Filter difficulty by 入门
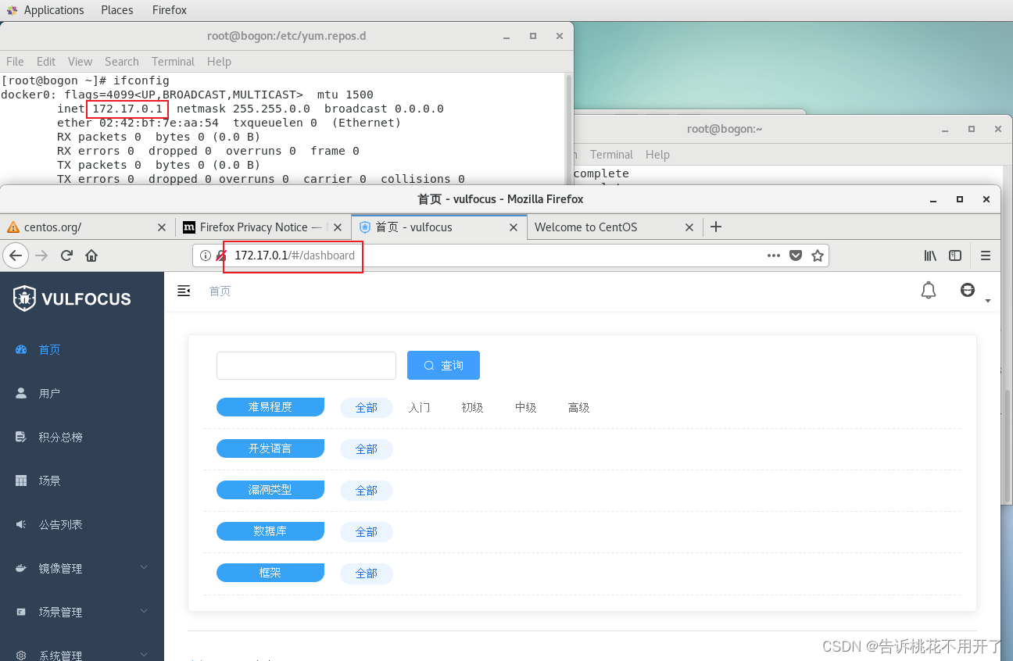Viewport: 1013px width, 661px height. pyautogui.click(x=419, y=407)
